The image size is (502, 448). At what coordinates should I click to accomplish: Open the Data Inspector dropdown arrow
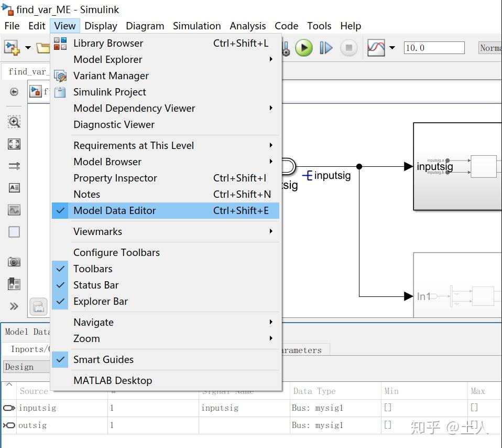(392, 48)
